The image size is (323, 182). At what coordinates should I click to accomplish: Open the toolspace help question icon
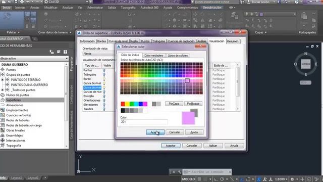[x=65, y=52]
